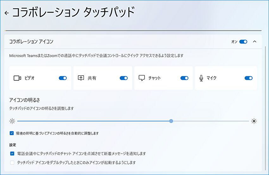
Task: Click the dim sun icon at slider's left
Action: pos(12,121)
